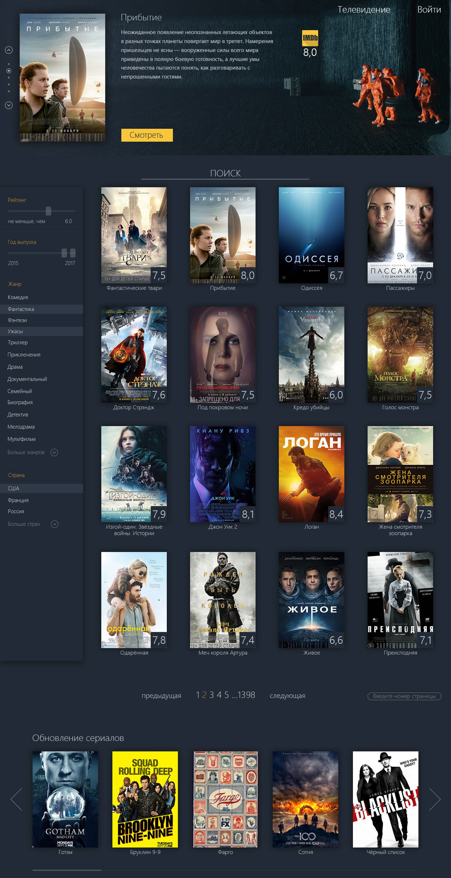Open the Джон Уик 2 poster
This screenshot has width=451, height=878.
[x=223, y=474]
